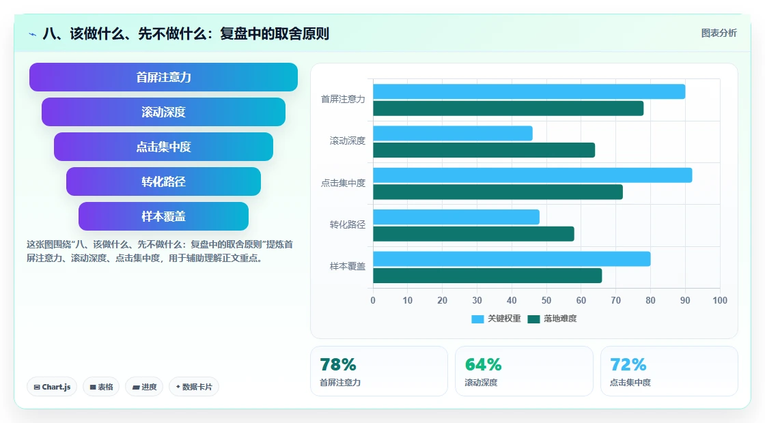This screenshot has height=423, width=765.
Task: Click the chart description paragraph under the funnel
Action: (x=160, y=252)
